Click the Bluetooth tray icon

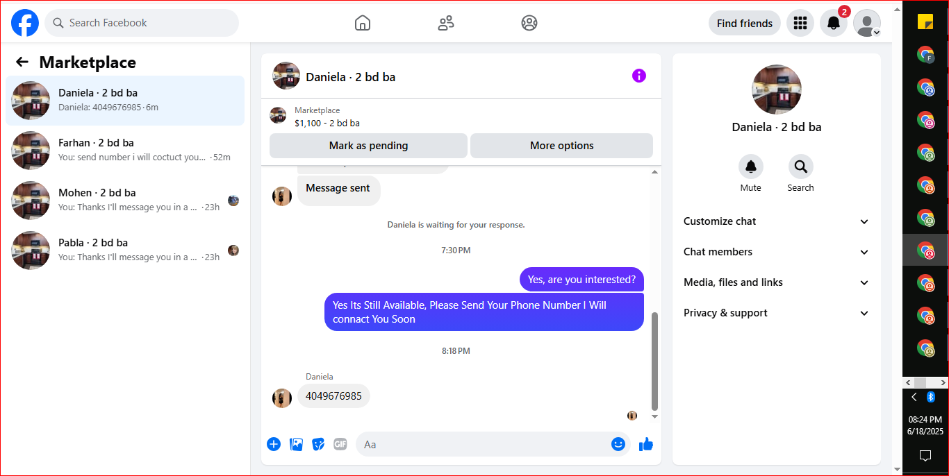coord(932,397)
